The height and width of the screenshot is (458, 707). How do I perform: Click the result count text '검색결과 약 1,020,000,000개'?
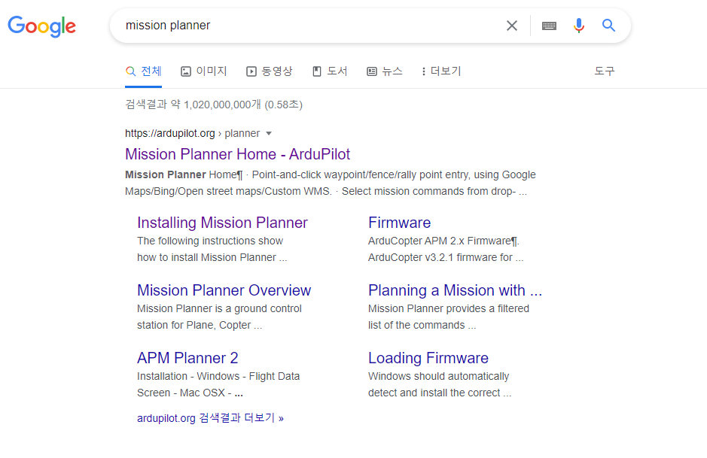(193, 105)
